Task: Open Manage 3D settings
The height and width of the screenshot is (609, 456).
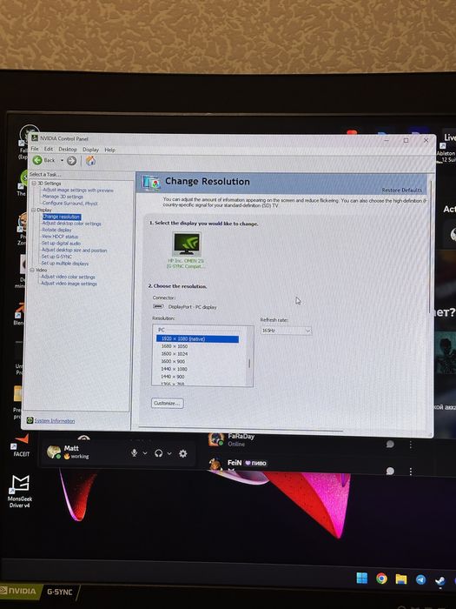Action: [63, 197]
